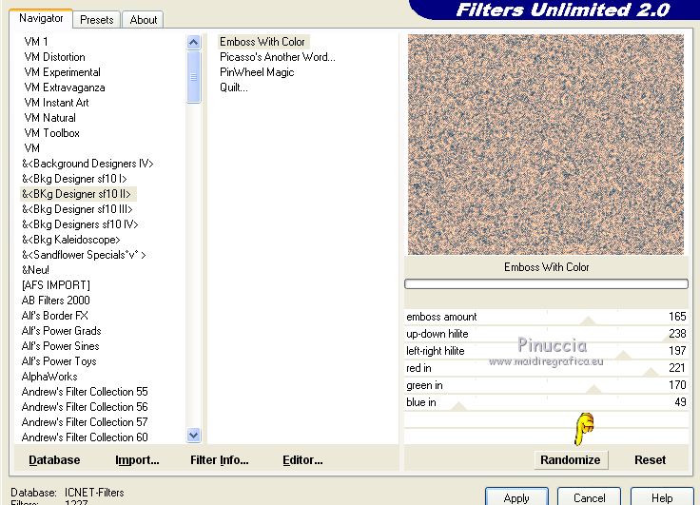Viewport: 700px width, 505px height.
Task: Reset the filter settings
Action: [x=650, y=460]
